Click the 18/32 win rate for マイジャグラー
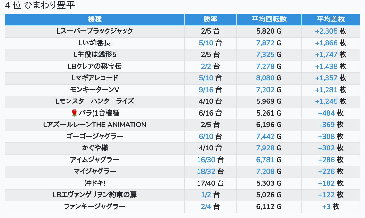The image size is (365, 218). tap(206, 171)
